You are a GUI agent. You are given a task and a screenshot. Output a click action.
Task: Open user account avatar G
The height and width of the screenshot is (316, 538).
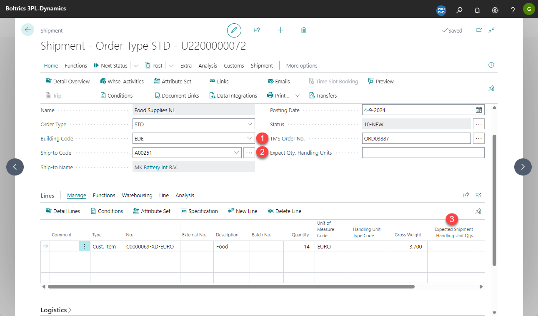529,9
